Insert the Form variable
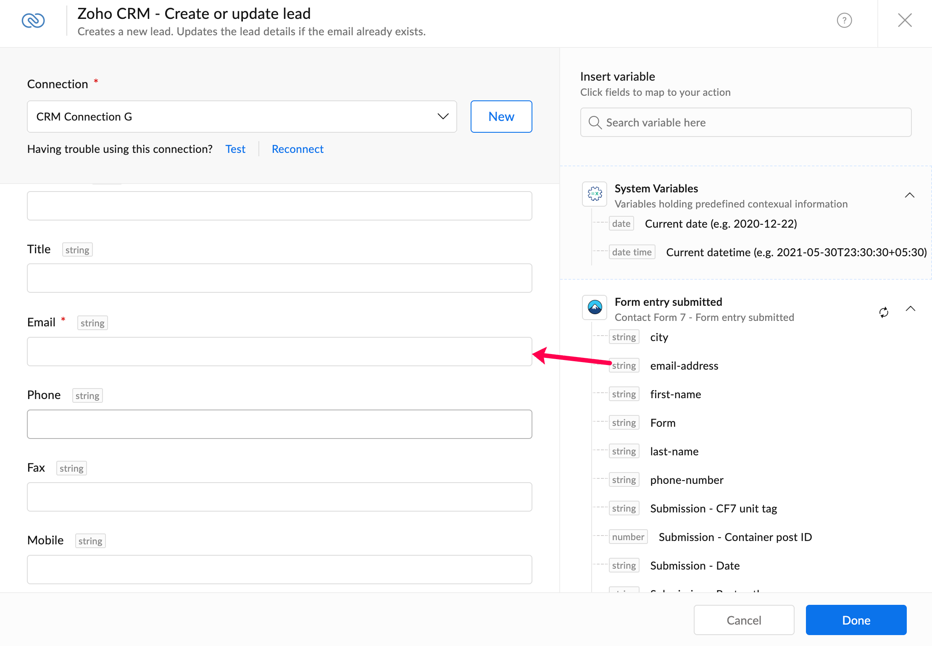The image size is (932, 646). (x=663, y=423)
